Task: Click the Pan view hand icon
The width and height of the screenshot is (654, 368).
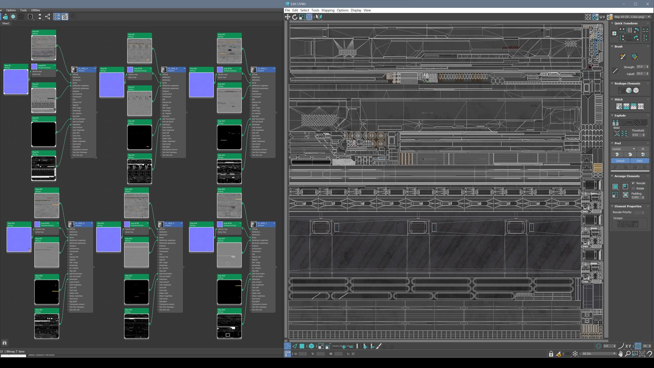Action: click(620, 354)
